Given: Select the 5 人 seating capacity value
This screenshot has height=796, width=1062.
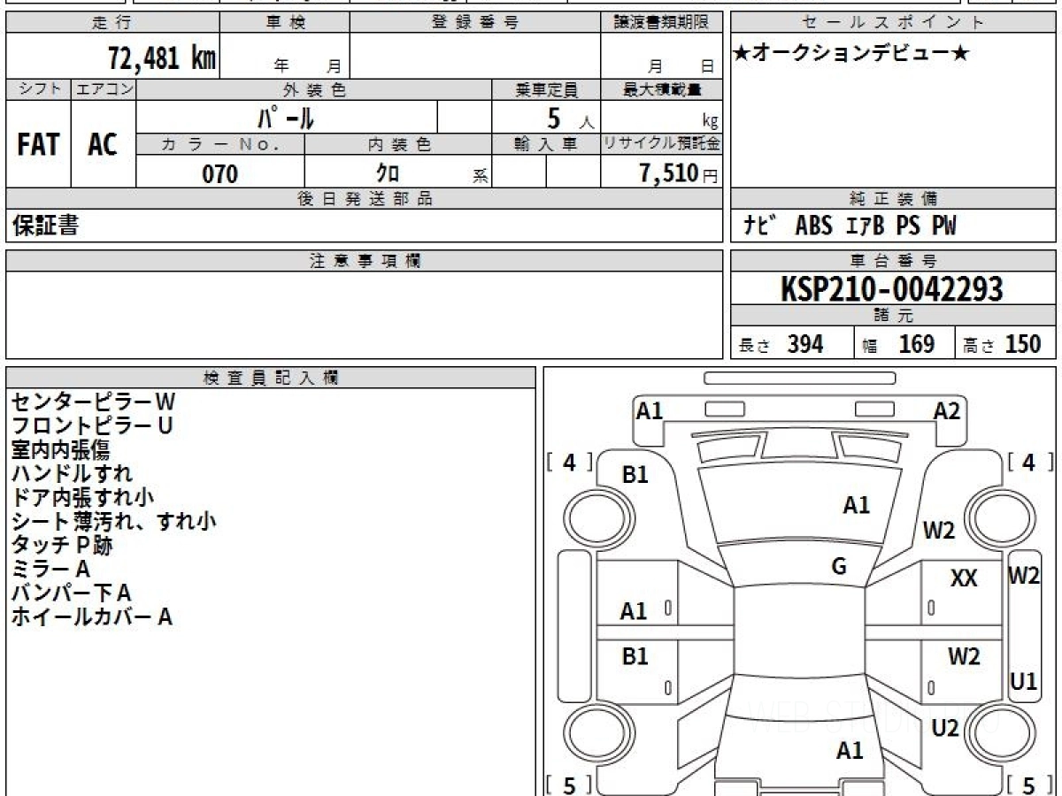Looking at the screenshot, I should [569, 118].
